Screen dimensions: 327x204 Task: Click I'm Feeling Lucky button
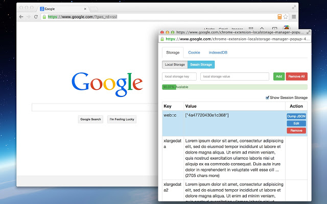tap(122, 119)
